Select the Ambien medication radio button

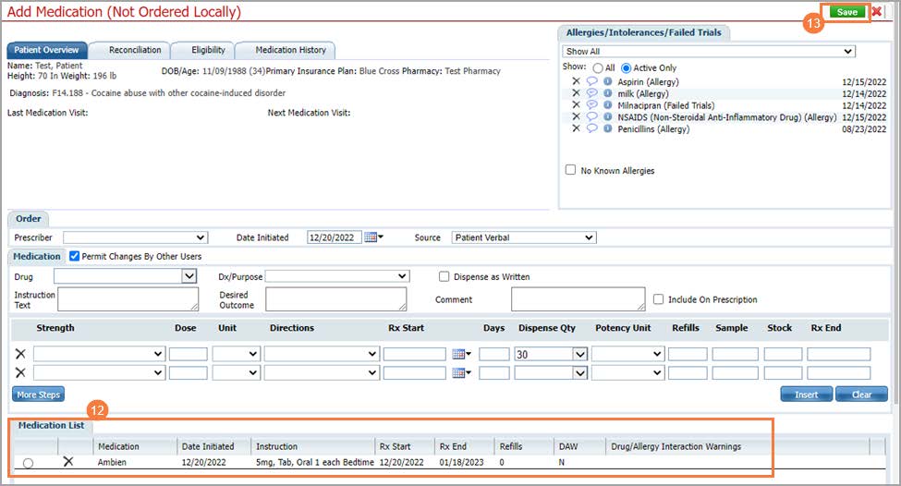click(x=28, y=463)
